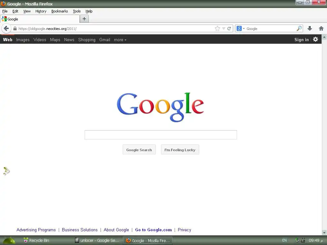Bookmark this page with the star icon

tap(217, 28)
